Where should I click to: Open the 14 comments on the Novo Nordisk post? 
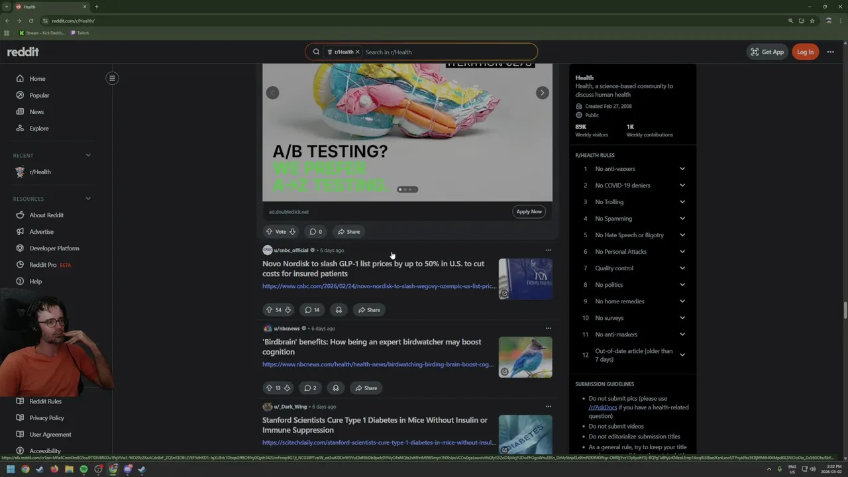point(312,310)
